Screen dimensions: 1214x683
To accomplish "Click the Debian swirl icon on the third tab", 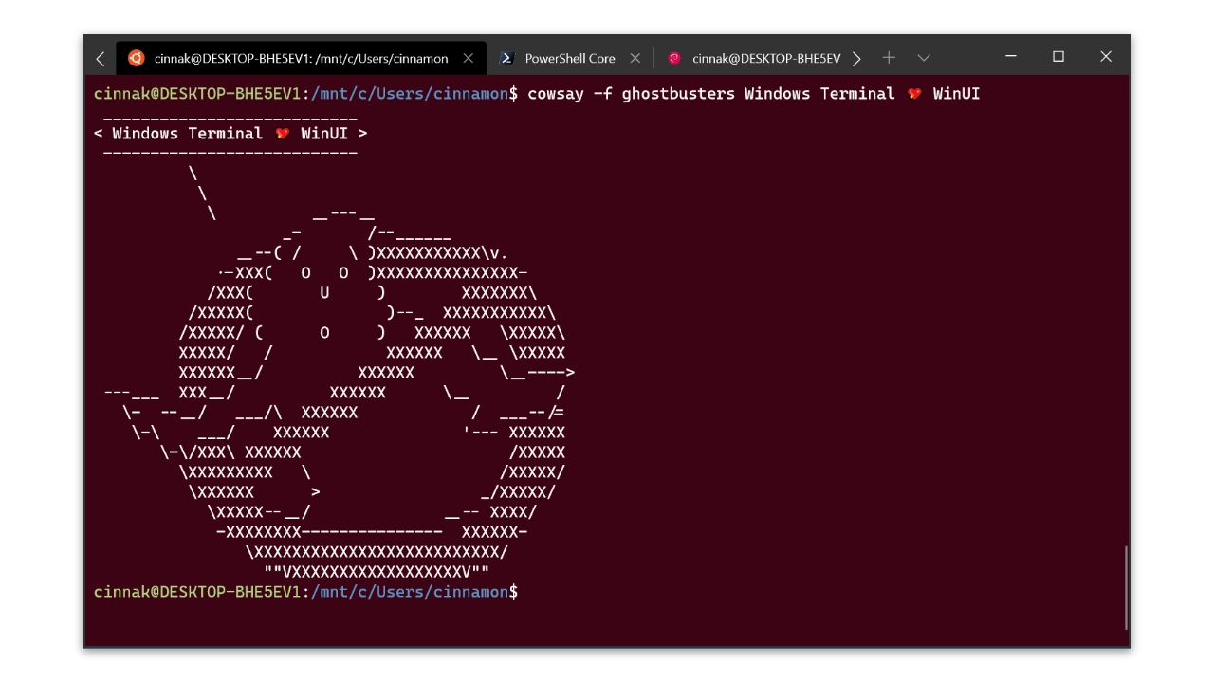I will (x=674, y=58).
